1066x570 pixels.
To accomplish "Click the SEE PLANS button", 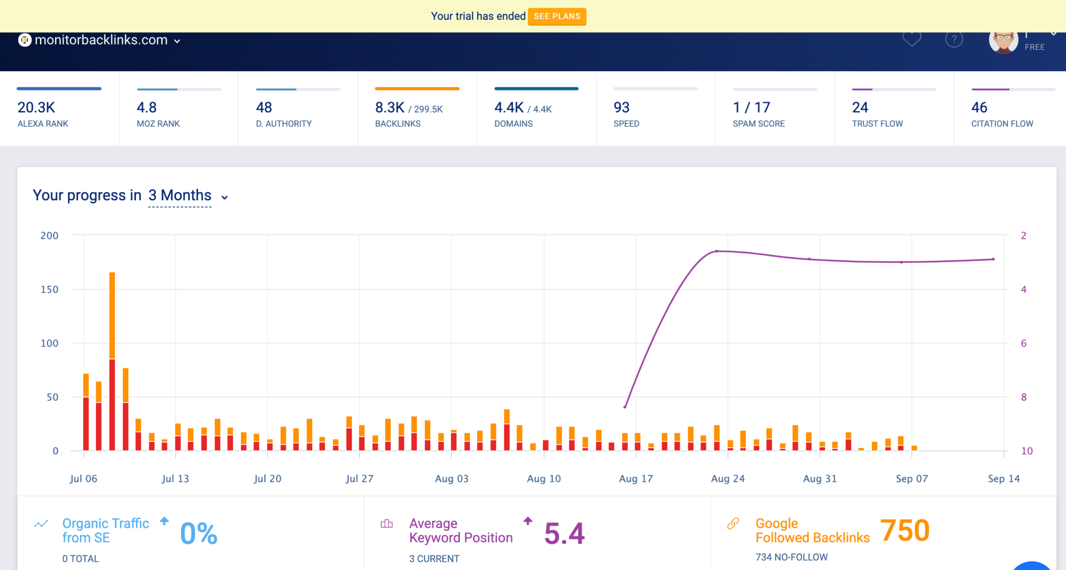I will (x=557, y=16).
